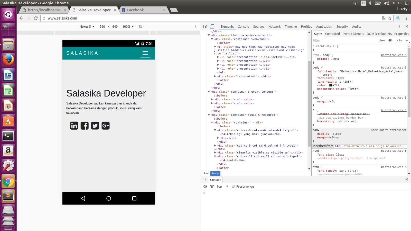
Task: Open the Nexus 5 device dropdown
Action: coord(87,26)
